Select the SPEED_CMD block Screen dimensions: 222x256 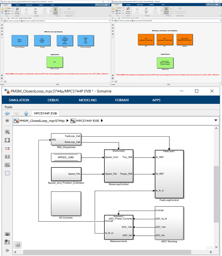(66, 157)
